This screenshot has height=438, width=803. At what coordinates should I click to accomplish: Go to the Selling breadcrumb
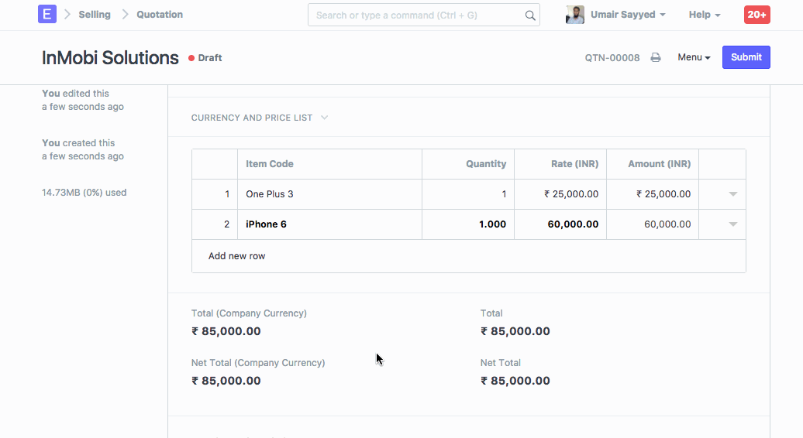pyautogui.click(x=95, y=15)
